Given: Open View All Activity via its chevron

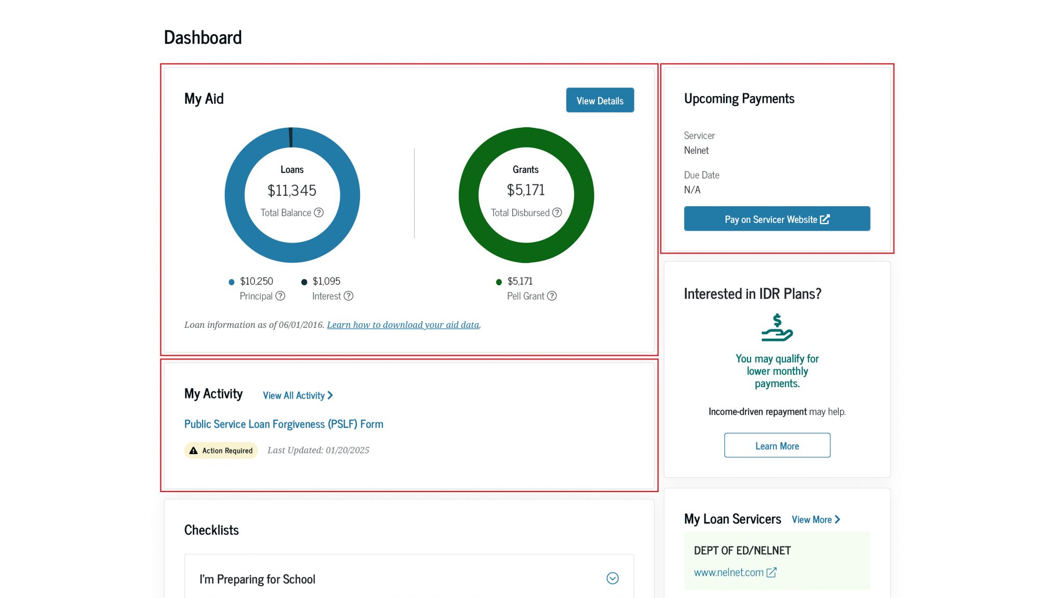Looking at the screenshot, I should pyautogui.click(x=331, y=395).
